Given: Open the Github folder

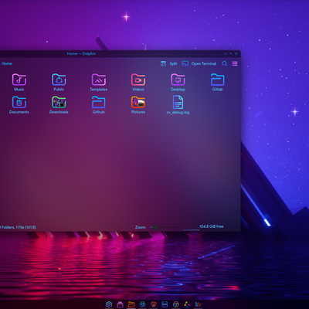Looking at the screenshot, I should (99, 105).
